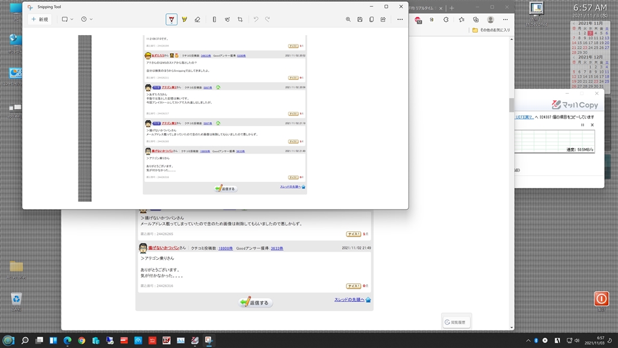Launch Google Chrome from taskbar
This screenshot has width=618, height=348.
tap(81, 340)
